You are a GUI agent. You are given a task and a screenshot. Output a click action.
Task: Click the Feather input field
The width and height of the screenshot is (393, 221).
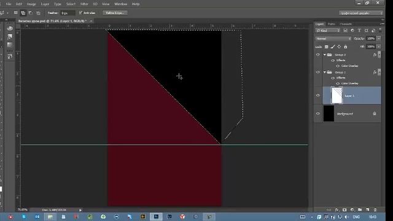(68, 13)
